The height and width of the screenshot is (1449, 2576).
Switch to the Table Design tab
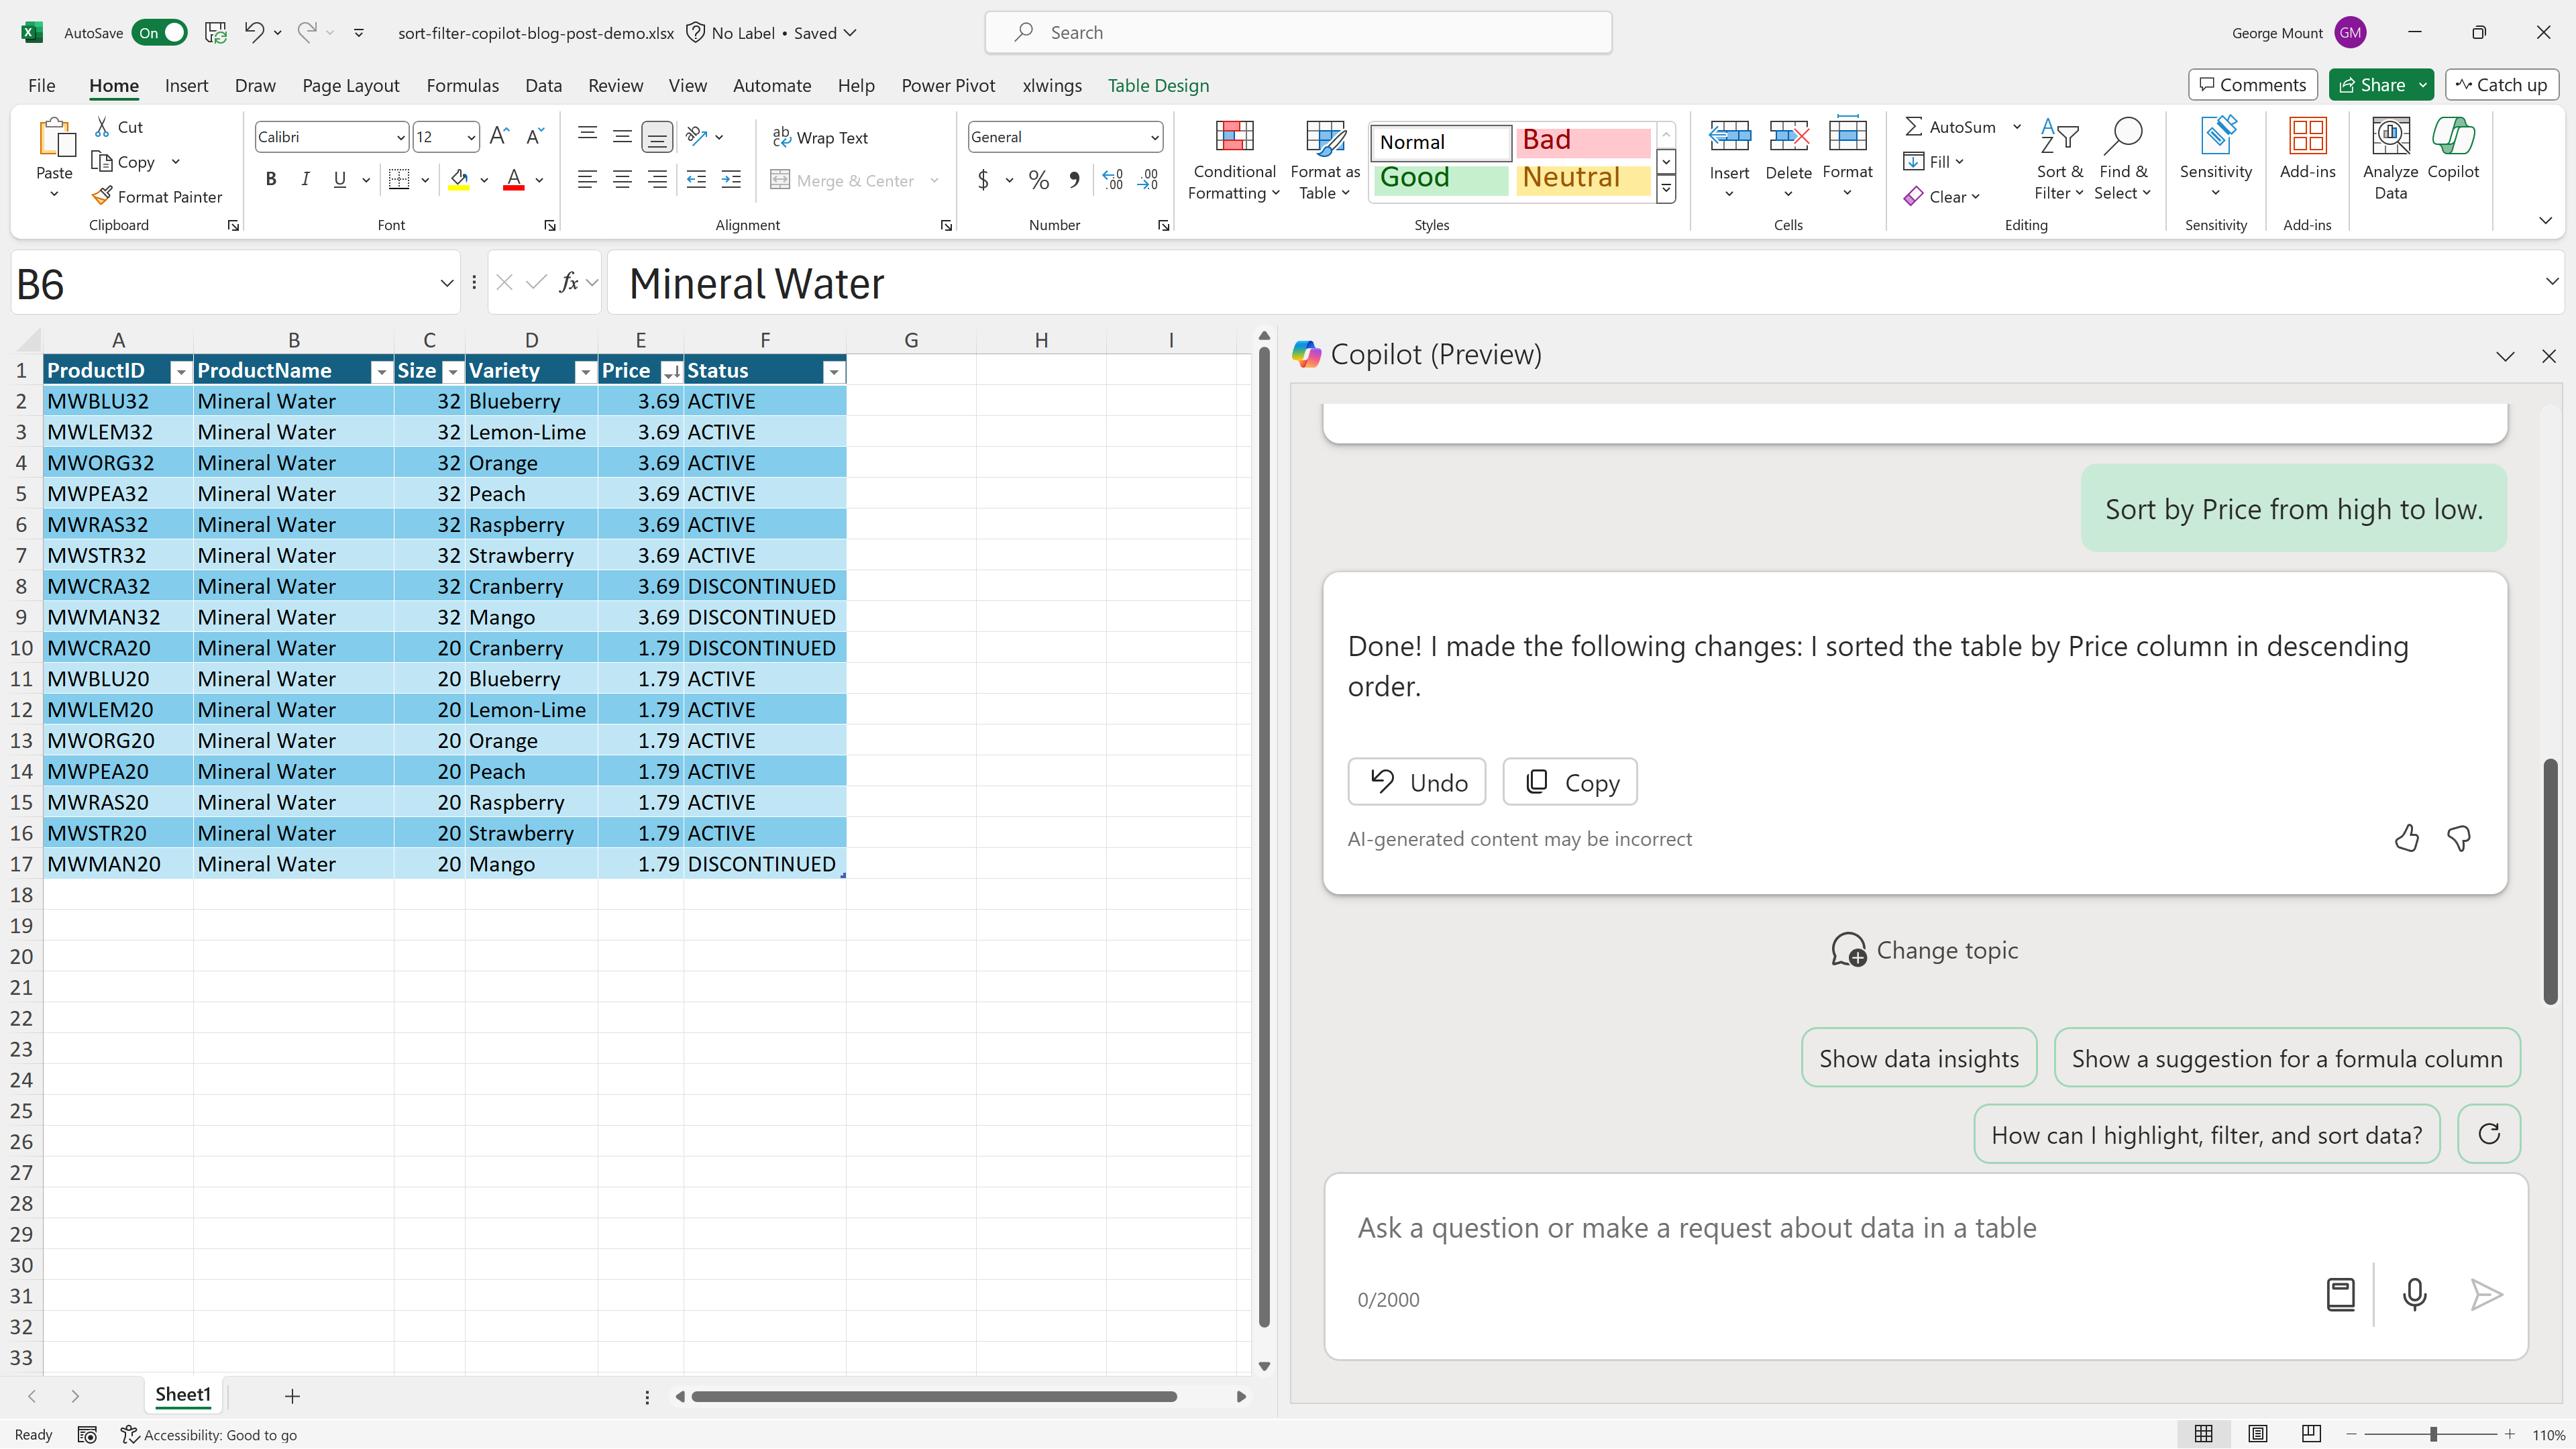point(1158,85)
